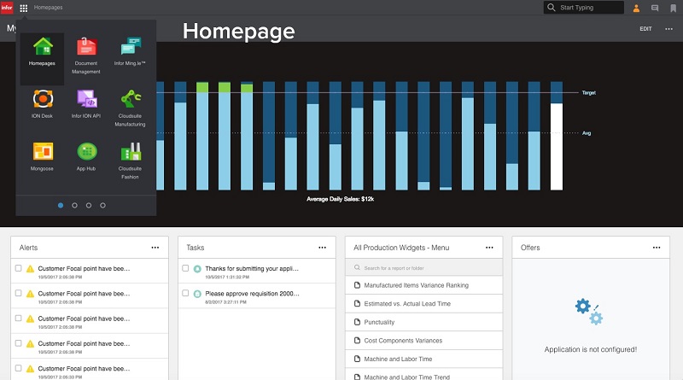Tick the 'Thanks for submitting' task checkbox
683x380 pixels.
click(185, 268)
